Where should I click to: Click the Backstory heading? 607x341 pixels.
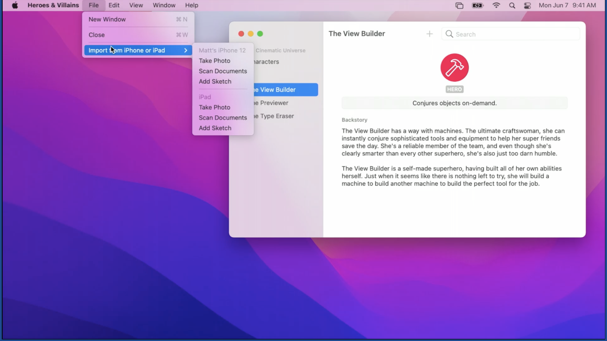[x=354, y=120]
